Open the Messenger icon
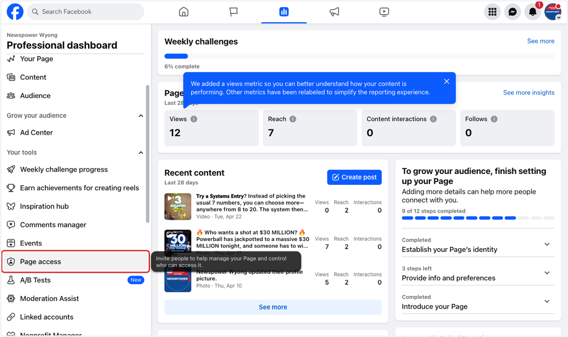 [513, 12]
